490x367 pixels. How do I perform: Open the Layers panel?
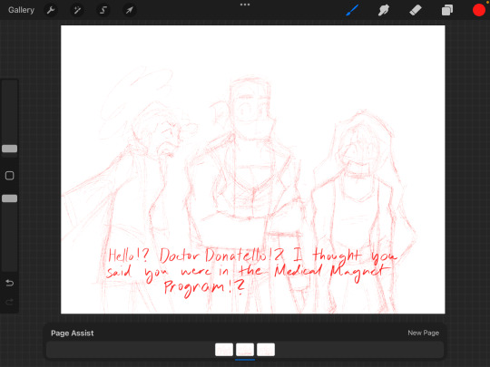(x=447, y=10)
